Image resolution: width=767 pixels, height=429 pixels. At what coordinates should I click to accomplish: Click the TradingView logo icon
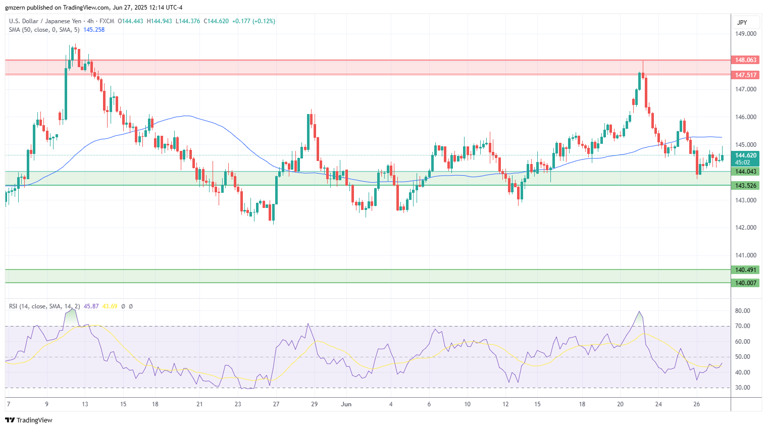coord(10,420)
